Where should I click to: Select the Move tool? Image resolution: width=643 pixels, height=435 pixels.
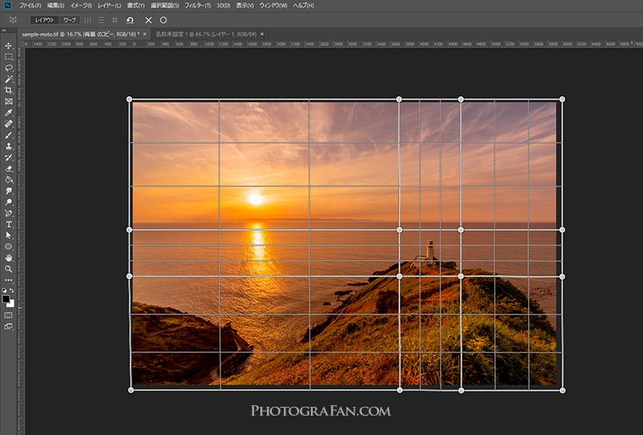tap(8, 46)
